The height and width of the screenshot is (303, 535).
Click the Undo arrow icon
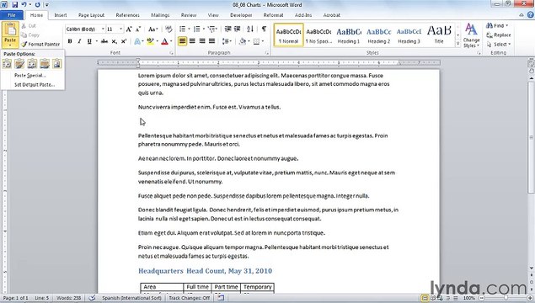pyautogui.click(x=24, y=5)
